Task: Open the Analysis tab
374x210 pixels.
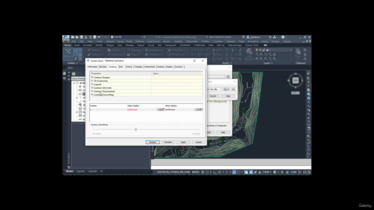Action: point(161,67)
